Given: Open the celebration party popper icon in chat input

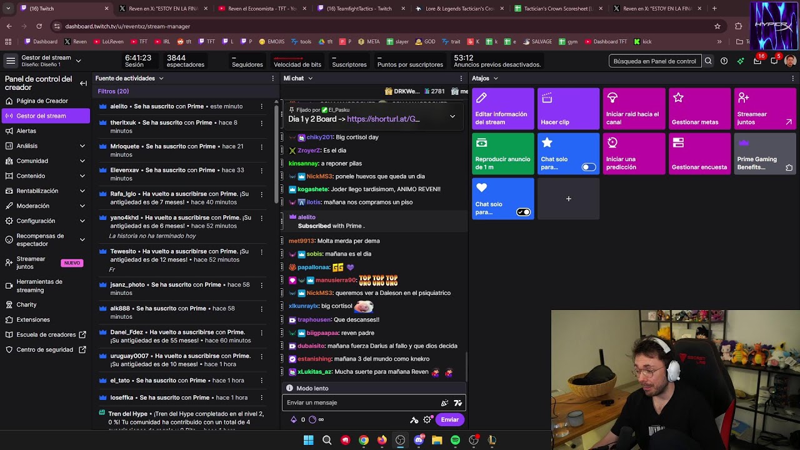Looking at the screenshot, I should (445, 403).
